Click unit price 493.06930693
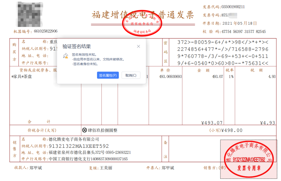 point(170,76)
